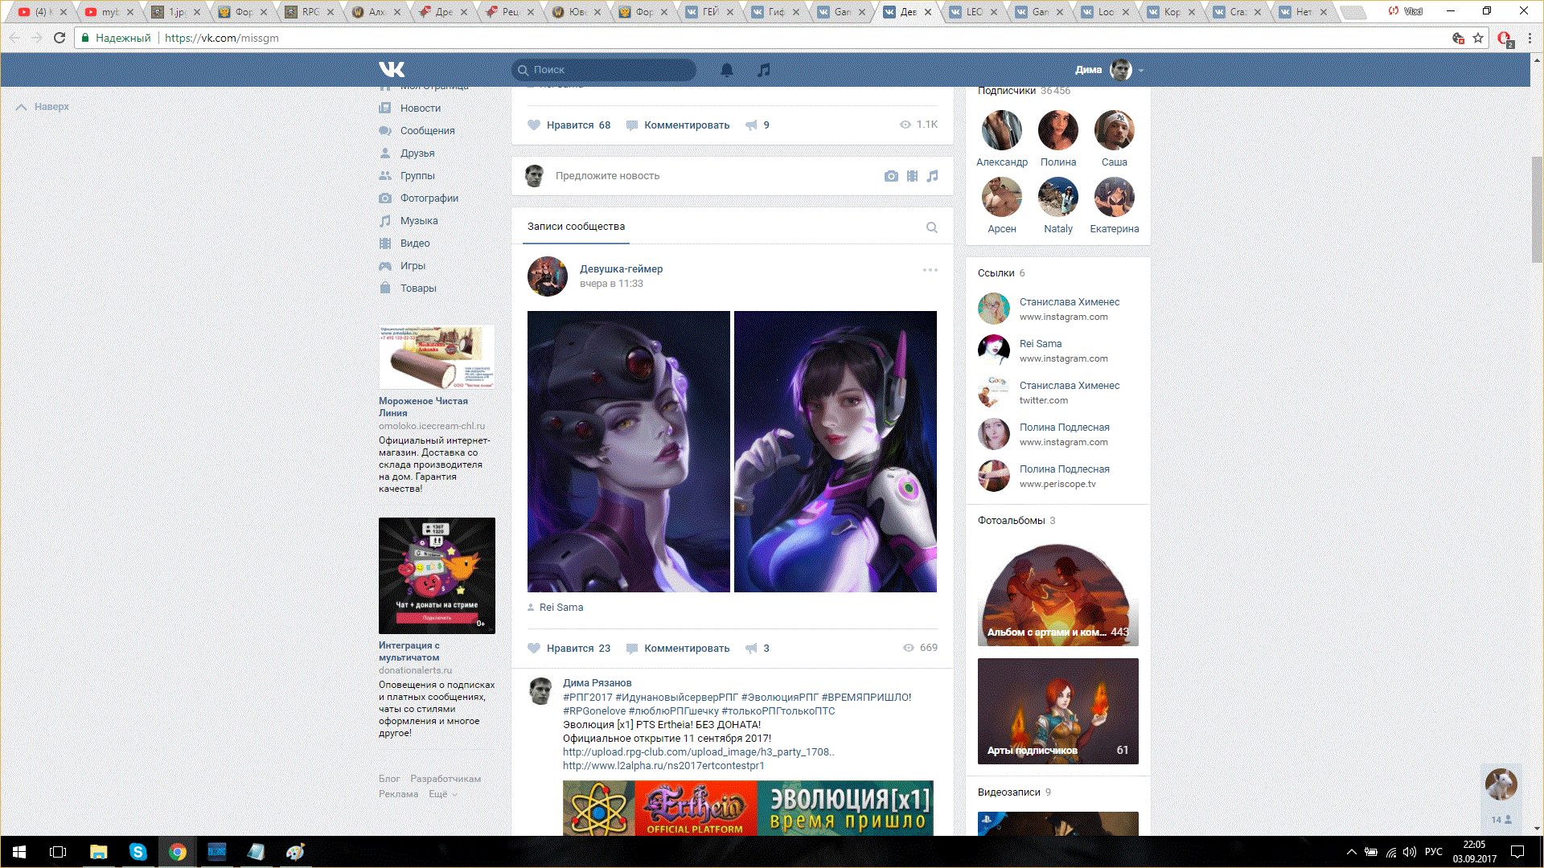1544x868 pixels.
Task: Attach audio via note icon in suggest box
Action: pos(932,176)
